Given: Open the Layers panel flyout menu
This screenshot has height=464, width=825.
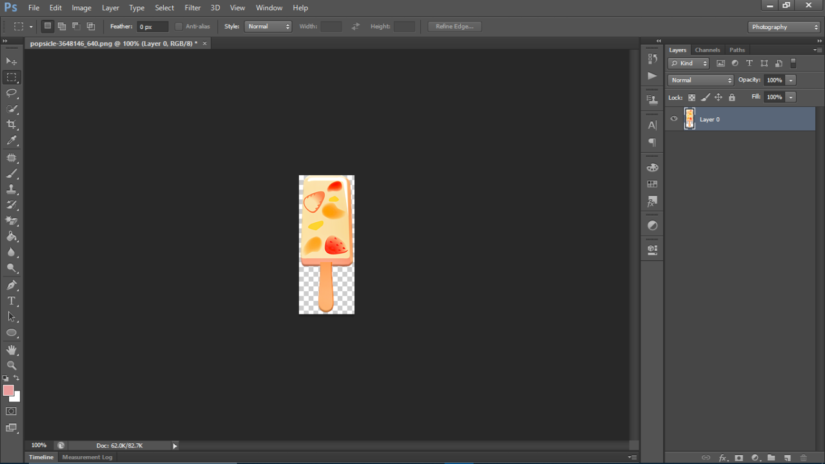Looking at the screenshot, I should pos(818,50).
